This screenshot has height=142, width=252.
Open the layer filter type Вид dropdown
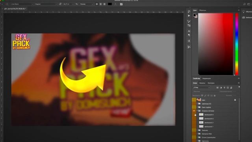click(202, 88)
